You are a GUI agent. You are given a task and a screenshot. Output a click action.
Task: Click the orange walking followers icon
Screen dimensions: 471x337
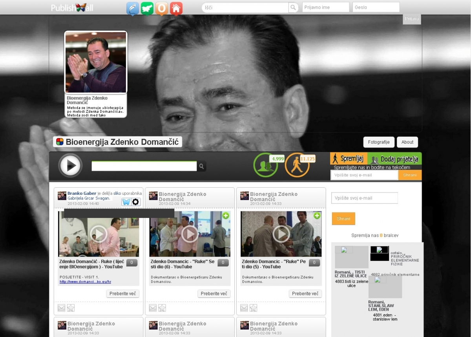[x=297, y=165]
